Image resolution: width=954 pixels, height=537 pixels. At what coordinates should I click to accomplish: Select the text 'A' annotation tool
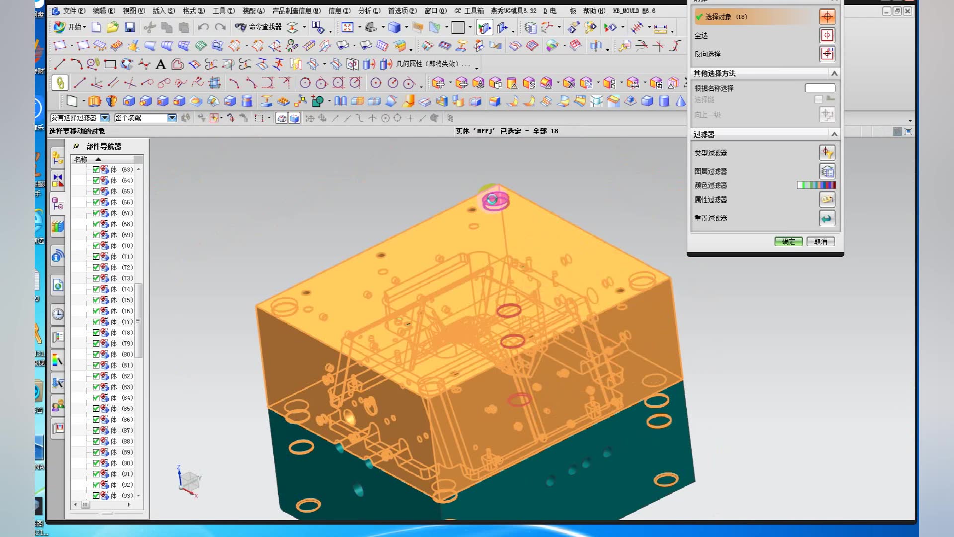[x=160, y=64]
